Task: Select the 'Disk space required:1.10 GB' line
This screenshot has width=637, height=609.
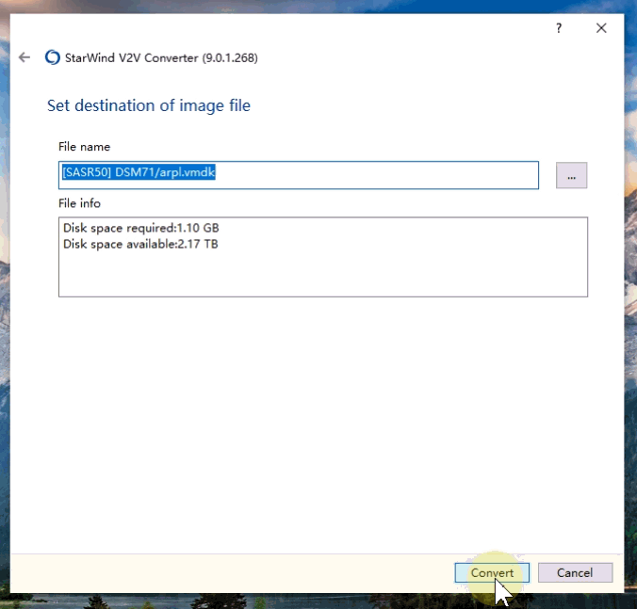Action: pos(141,228)
